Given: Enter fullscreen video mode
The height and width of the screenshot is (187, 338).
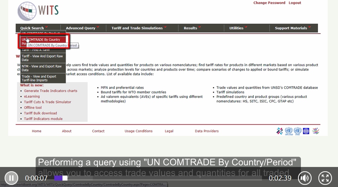Looking at the screenshot, I should pyautogui.click(x=324, y=178).
